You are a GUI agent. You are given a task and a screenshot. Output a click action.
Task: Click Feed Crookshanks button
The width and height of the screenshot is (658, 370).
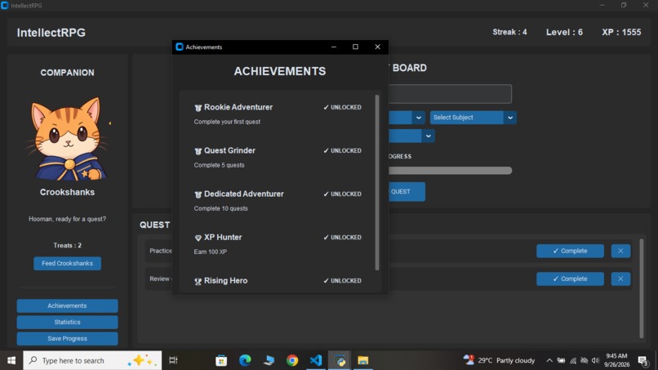[x=67, y=263]
